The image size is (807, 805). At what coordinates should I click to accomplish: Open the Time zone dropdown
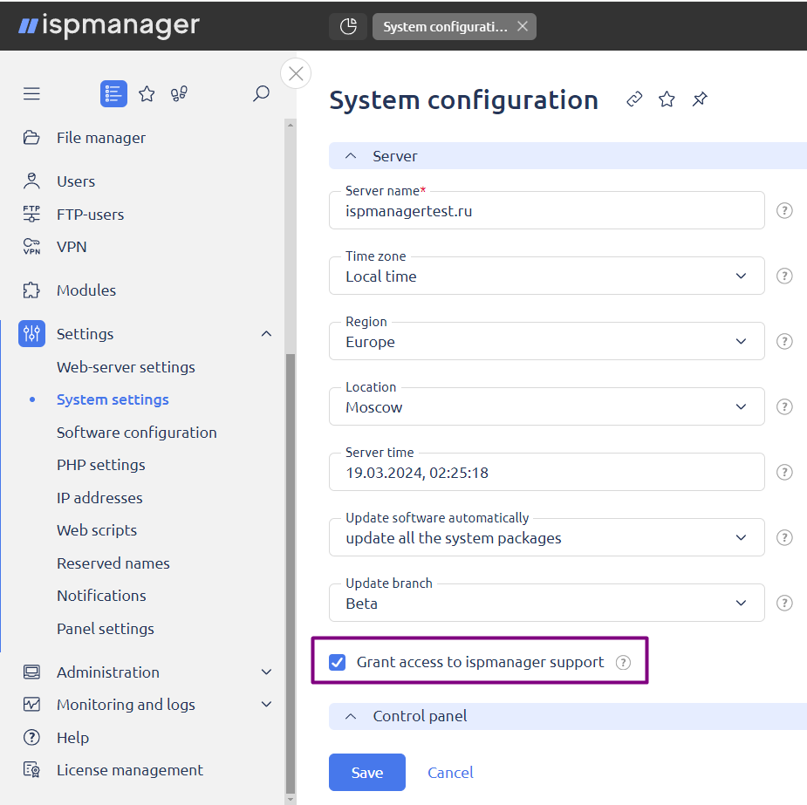tap(546, 276)
